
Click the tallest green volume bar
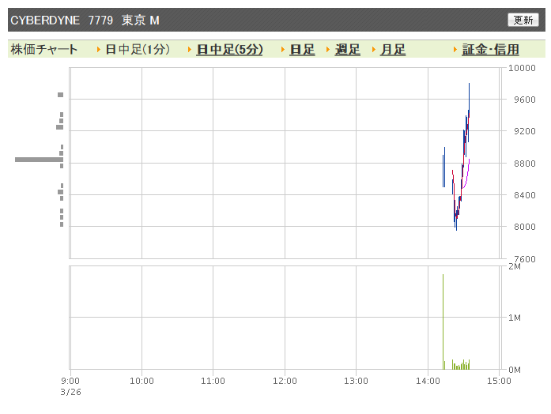(443, 322)
